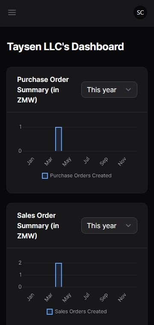
Task: Select the April bar in Purchase Order chart
Action: tap(59, 139)
